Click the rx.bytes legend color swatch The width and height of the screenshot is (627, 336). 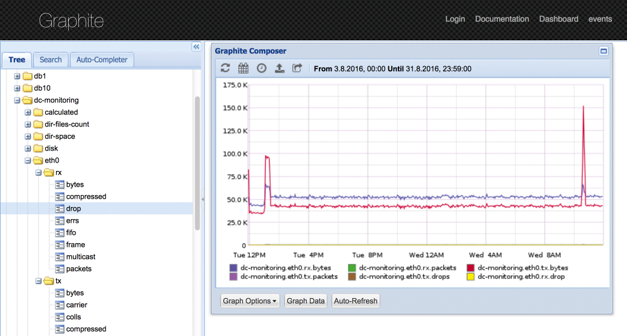coord(233,268)
